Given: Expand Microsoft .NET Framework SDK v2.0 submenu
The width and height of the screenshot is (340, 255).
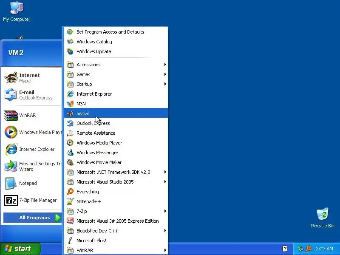Looking at the screenshot, I should pyautogui.click(x=116, y=172).
